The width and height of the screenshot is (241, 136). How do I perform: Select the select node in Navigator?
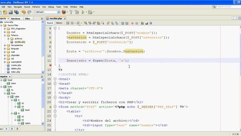pos(27,123)
